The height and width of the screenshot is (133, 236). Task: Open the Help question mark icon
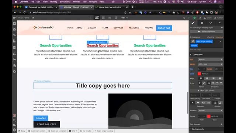(14, 130)
